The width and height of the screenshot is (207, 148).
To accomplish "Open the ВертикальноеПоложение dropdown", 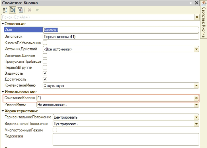I will pos(197,124).
